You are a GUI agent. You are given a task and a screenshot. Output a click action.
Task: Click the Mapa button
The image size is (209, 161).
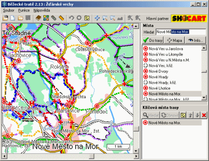(174, 41)
